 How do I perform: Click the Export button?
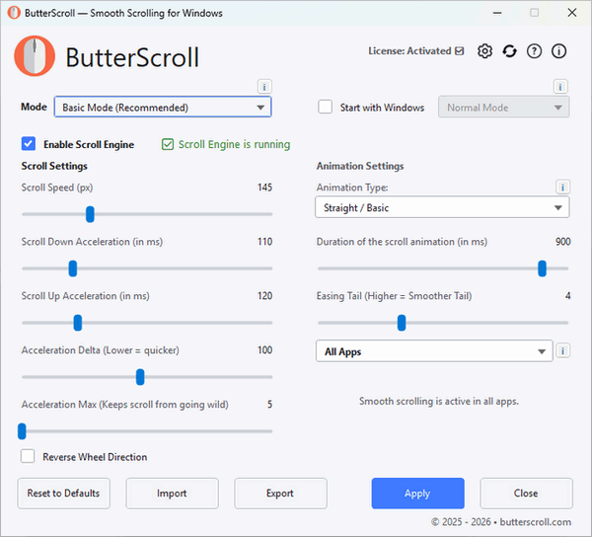pyautogui.click(x=280, y=494)
